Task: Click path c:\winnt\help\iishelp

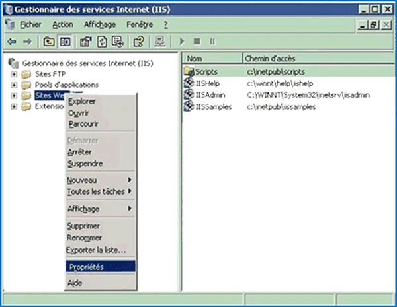Action: pos(280,83)
